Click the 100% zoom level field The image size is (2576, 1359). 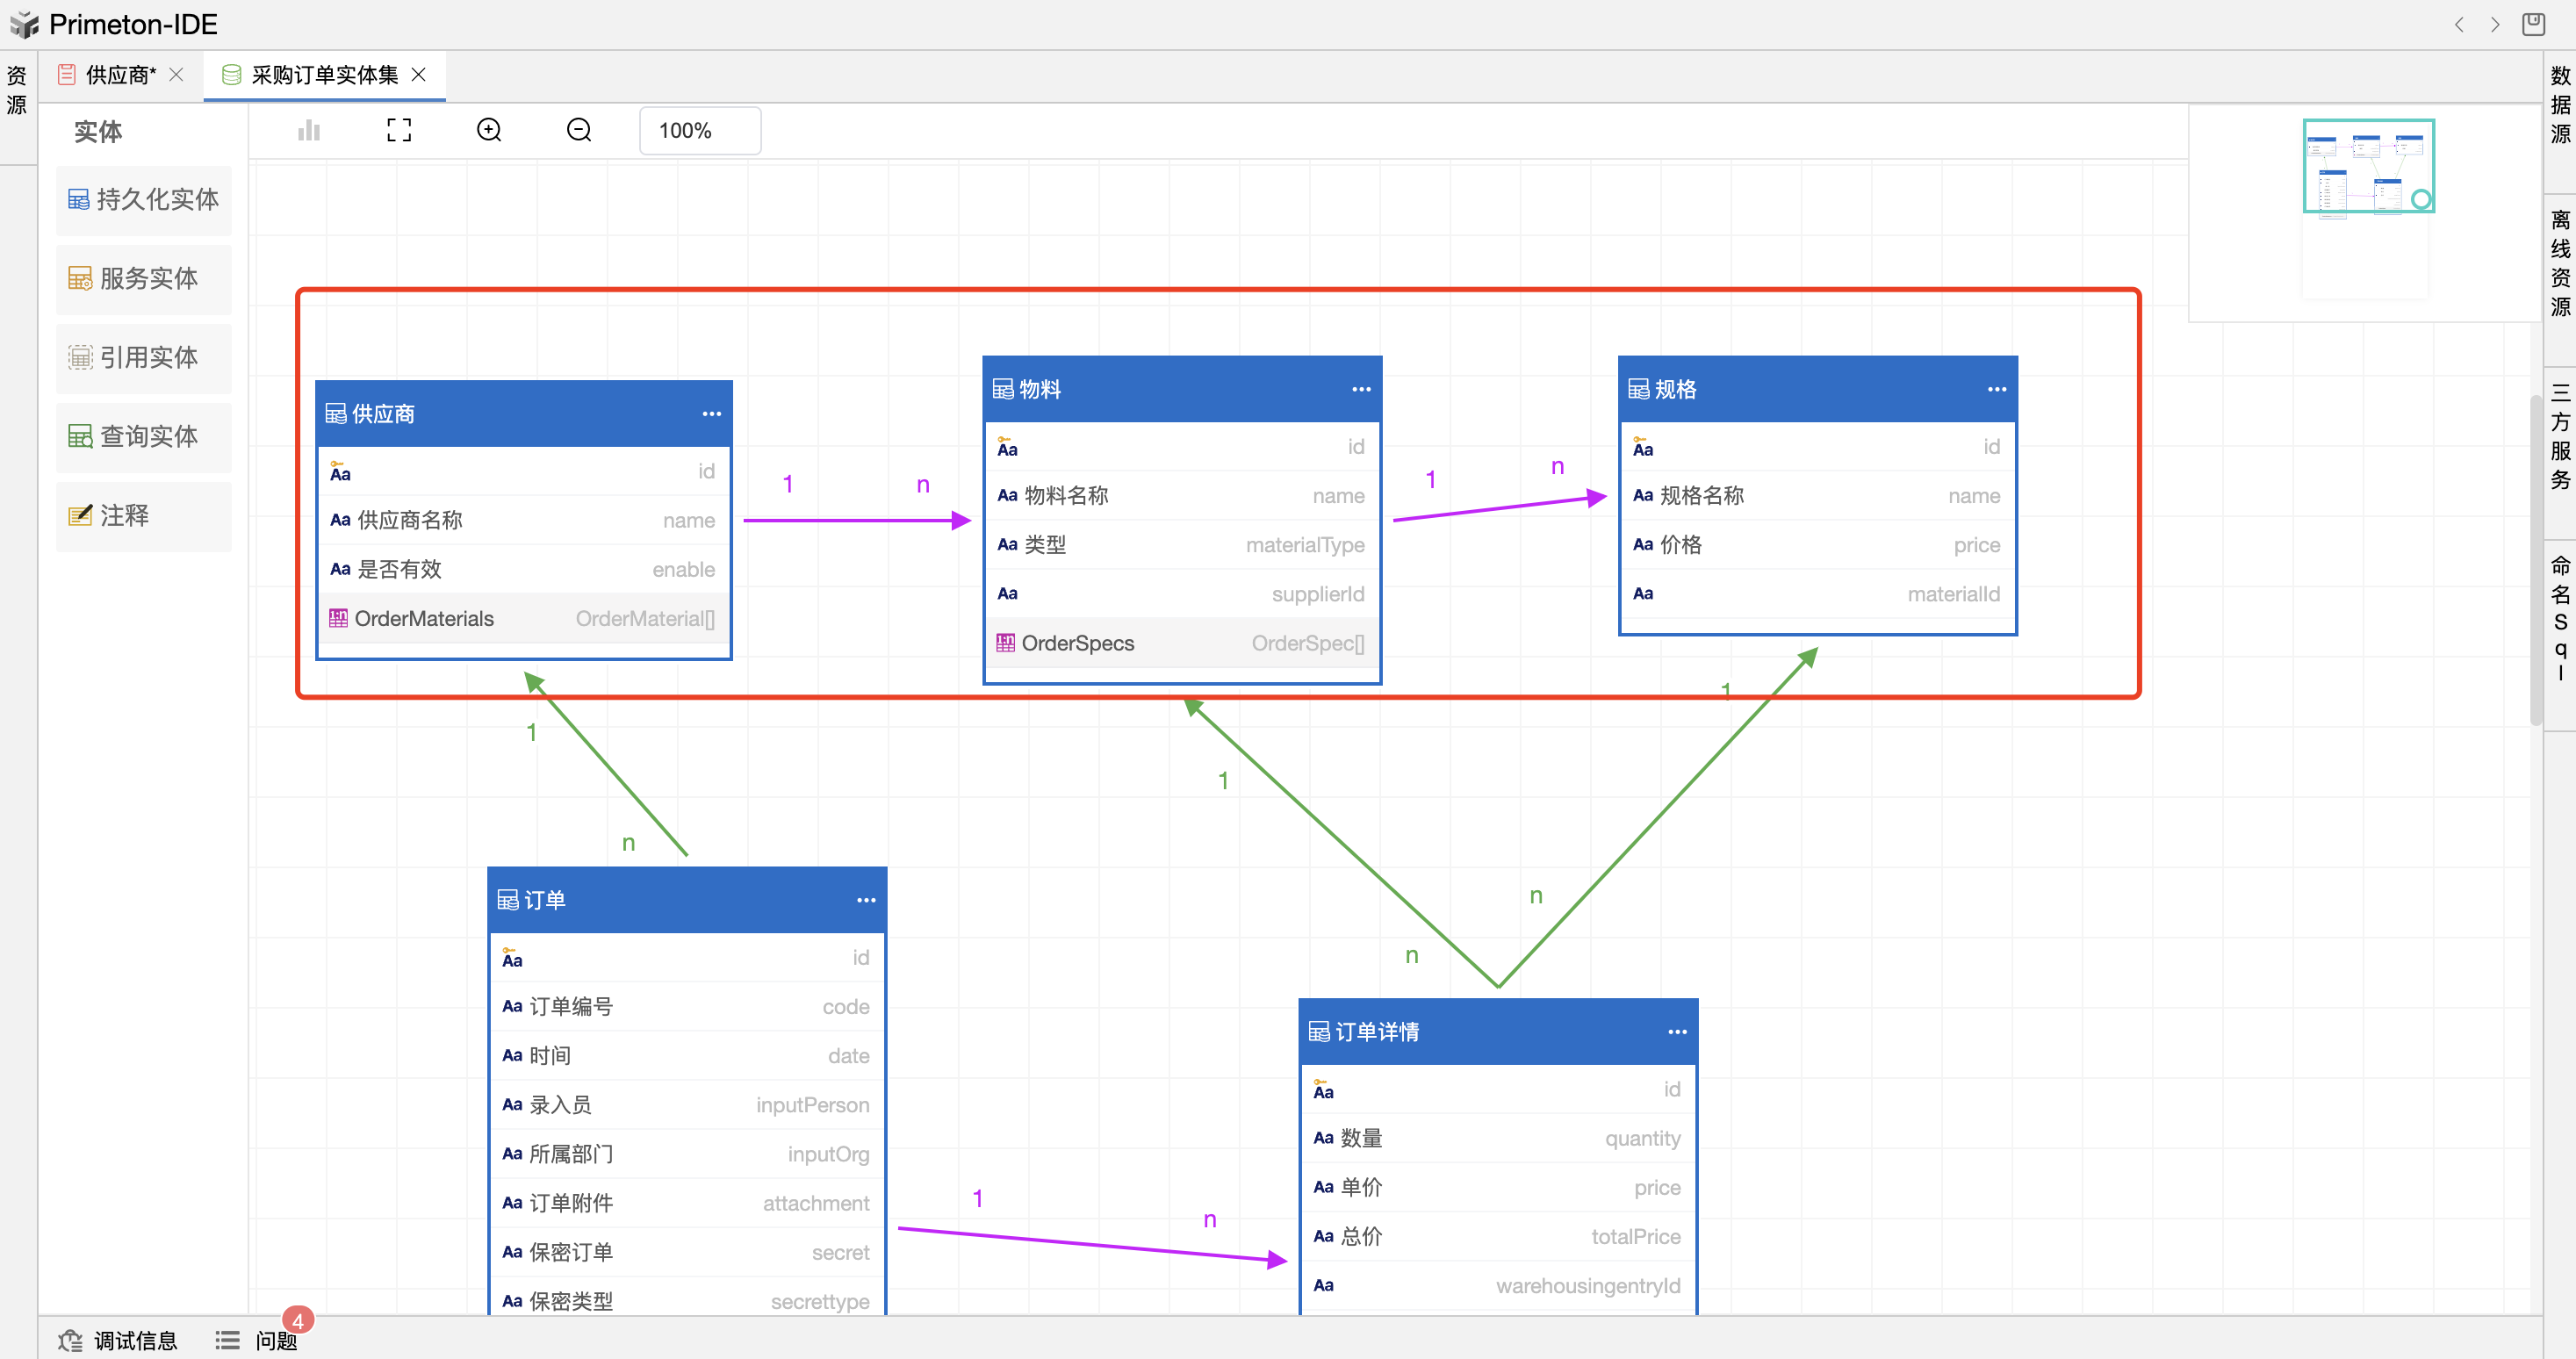click(699, 131)
